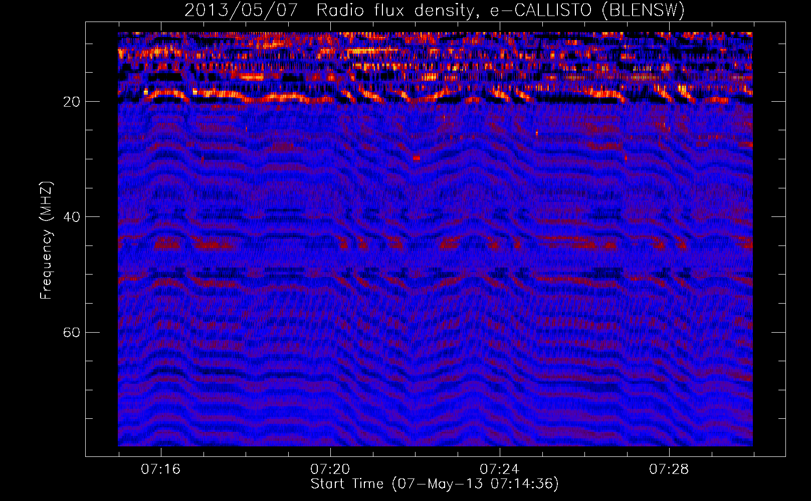Click the '60' frequency tick label
Viewport: 811px width, 501px height.
tap(72, 333)
